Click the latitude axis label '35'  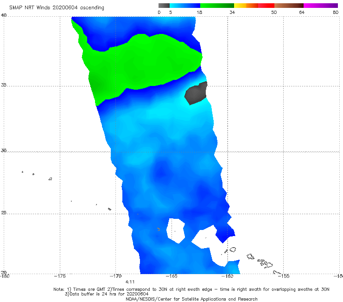coord(4,85)
